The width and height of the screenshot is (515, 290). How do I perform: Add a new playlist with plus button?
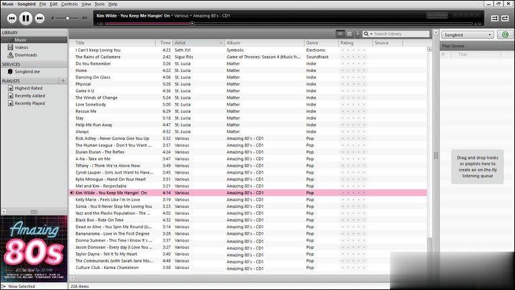(x=63, y=81)
